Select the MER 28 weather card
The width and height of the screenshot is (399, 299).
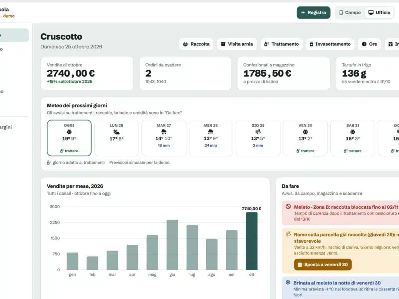tap(210, 138)
